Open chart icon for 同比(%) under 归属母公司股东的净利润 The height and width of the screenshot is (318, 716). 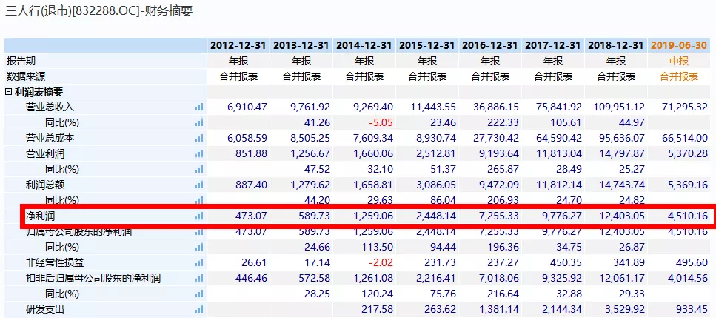(x=199, y=247)
